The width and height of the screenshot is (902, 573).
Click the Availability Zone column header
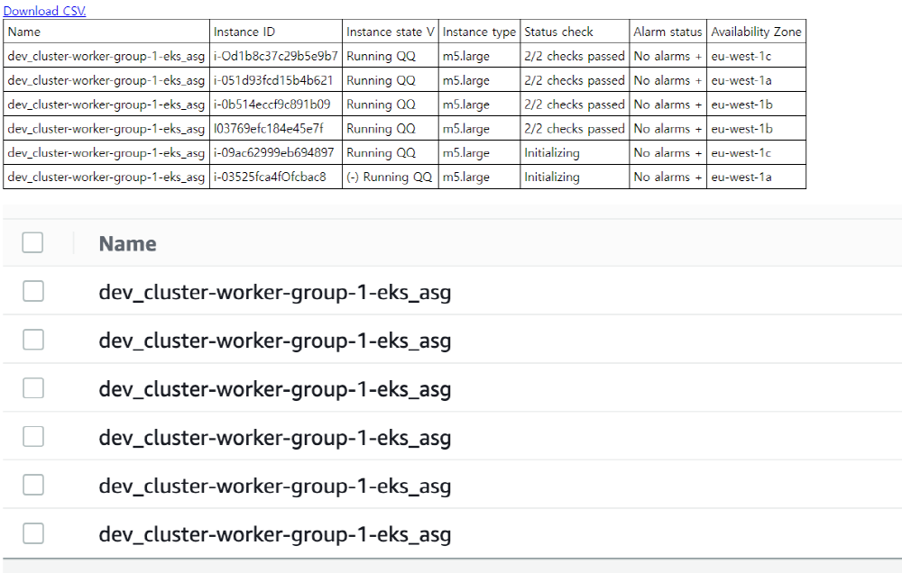755,32
